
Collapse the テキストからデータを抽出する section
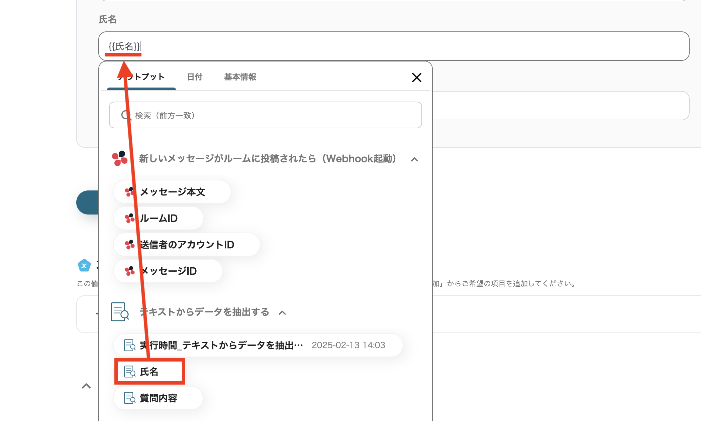282,313
